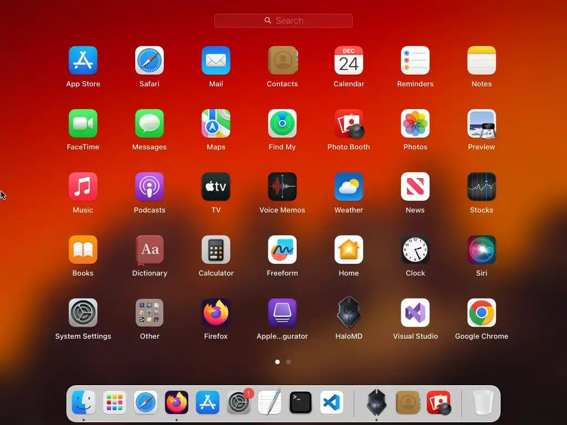Launch Photo Booth from the Launchpad grid
The image size is (567, 425).
[349, 124]
